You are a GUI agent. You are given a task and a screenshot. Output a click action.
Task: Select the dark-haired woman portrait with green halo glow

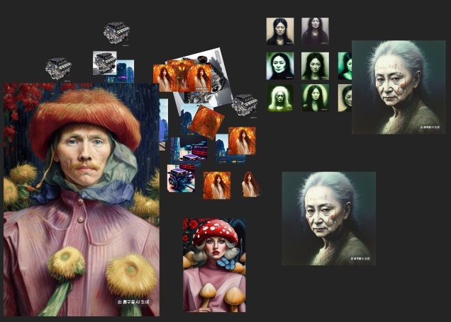[x=315, y=98]
